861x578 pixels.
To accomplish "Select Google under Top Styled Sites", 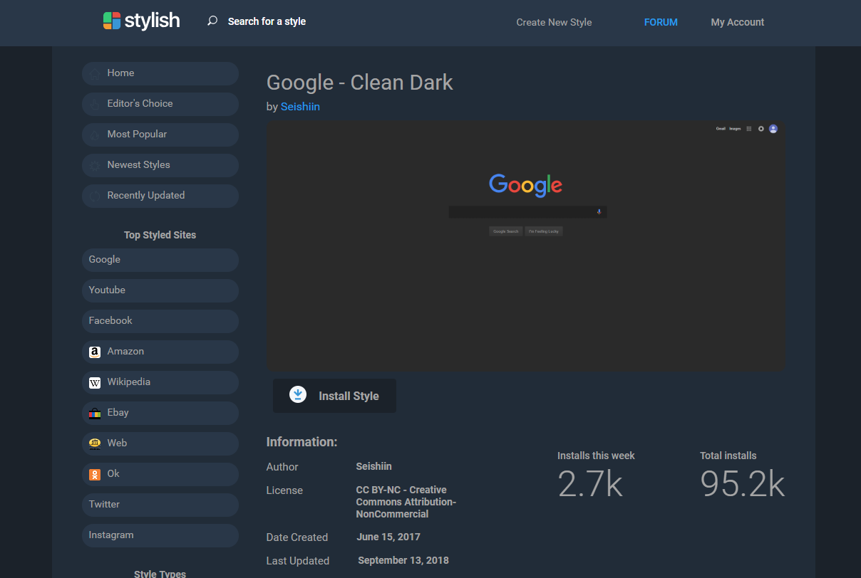I will 160,260.
